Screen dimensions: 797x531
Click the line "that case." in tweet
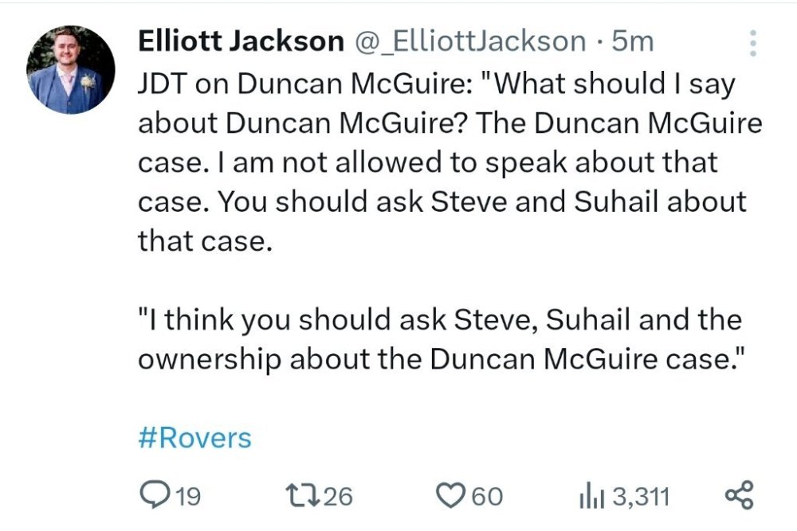pyautogui.click(x=206, y=240)
